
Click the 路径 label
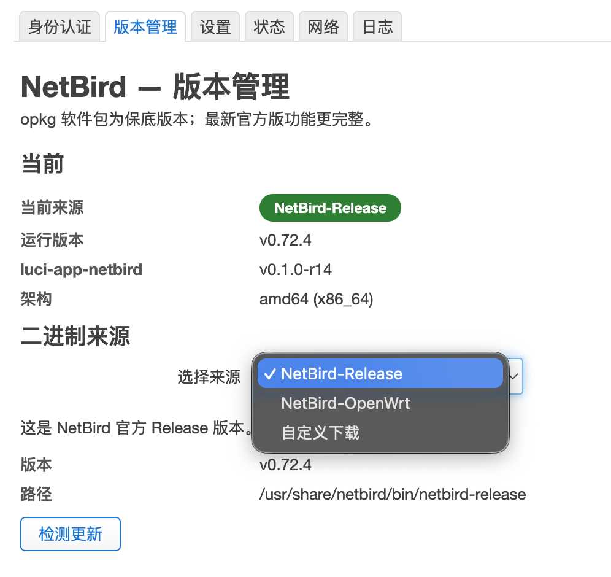click(36, 494)
